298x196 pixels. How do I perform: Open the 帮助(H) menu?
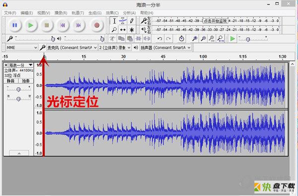tap(147, 13)
